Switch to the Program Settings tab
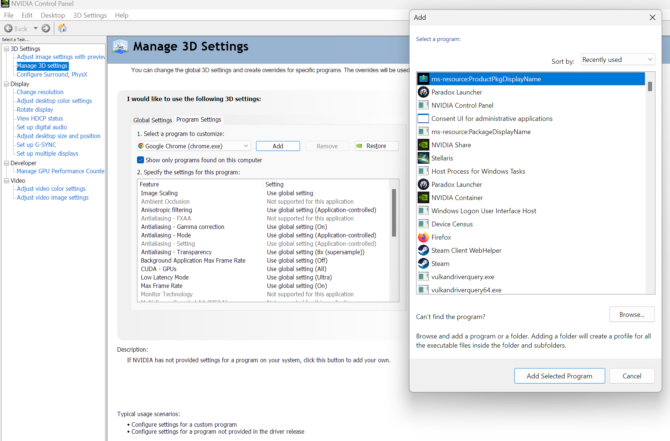 199,119
